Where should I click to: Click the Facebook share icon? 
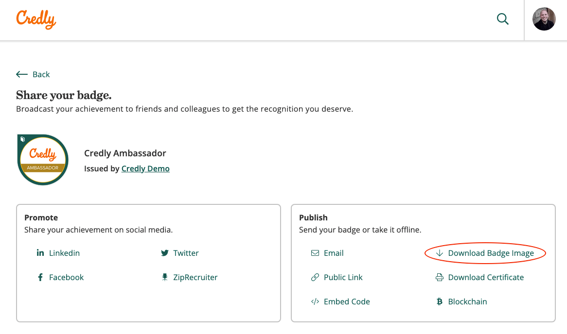coord(40,277)
